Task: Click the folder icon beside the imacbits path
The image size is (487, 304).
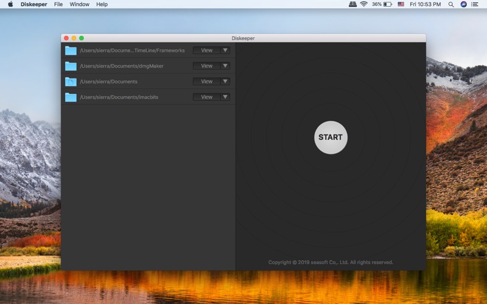Action: pos(71,97)
